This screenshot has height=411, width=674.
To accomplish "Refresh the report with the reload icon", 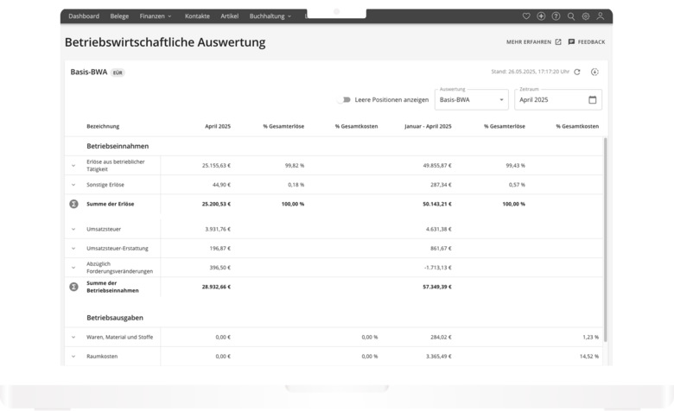I will pos(577,72).
